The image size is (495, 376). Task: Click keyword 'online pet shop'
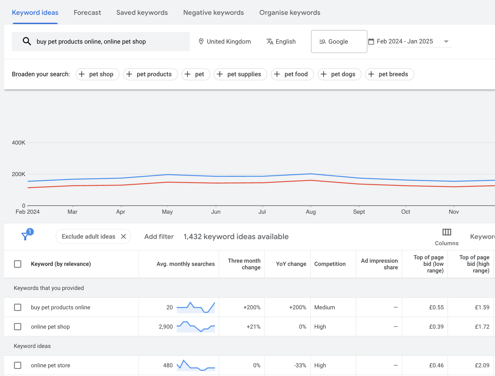click(x=50, y=327)
